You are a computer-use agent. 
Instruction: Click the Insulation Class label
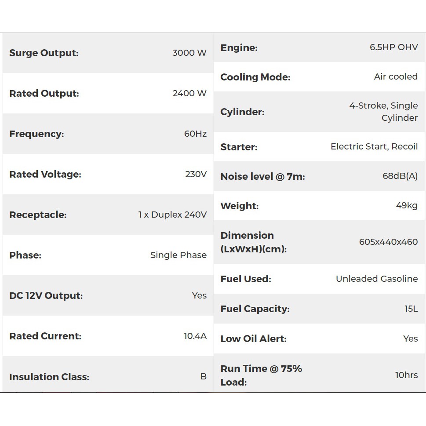pos(49,377)
